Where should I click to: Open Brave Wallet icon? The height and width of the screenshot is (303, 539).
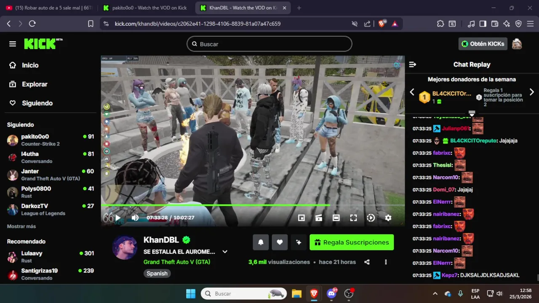click(495, 24)
